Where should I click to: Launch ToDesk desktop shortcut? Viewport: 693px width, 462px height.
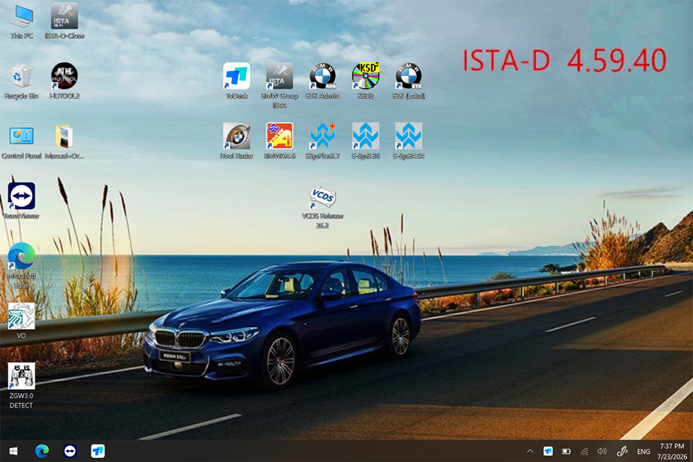pos(236,81)
